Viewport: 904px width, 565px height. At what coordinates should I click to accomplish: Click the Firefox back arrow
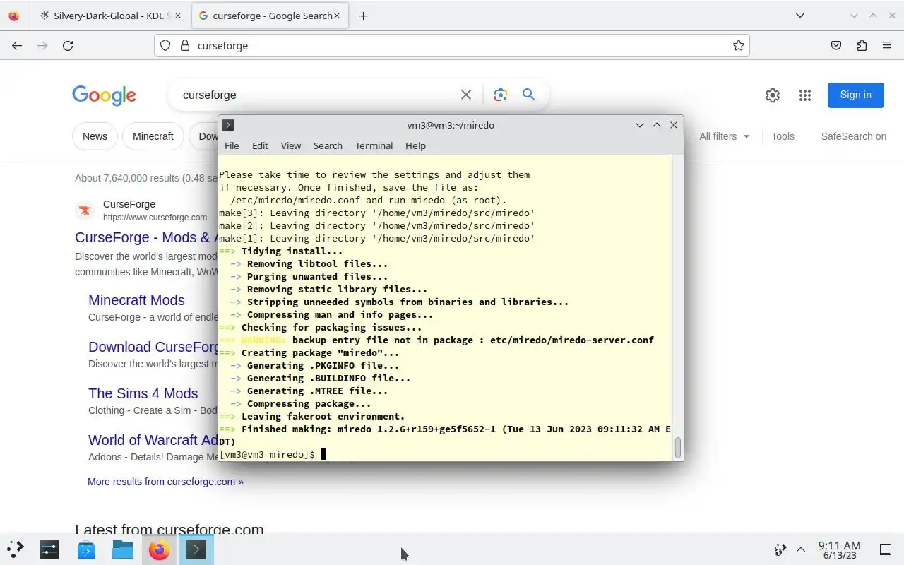coord(17,45)
